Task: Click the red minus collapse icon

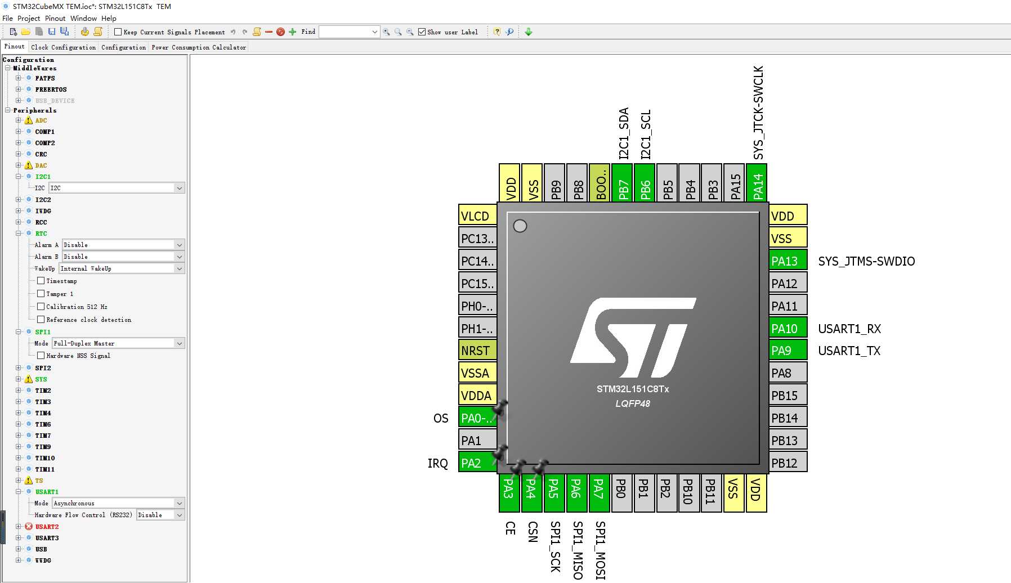Action: click(x=269, y=32)
